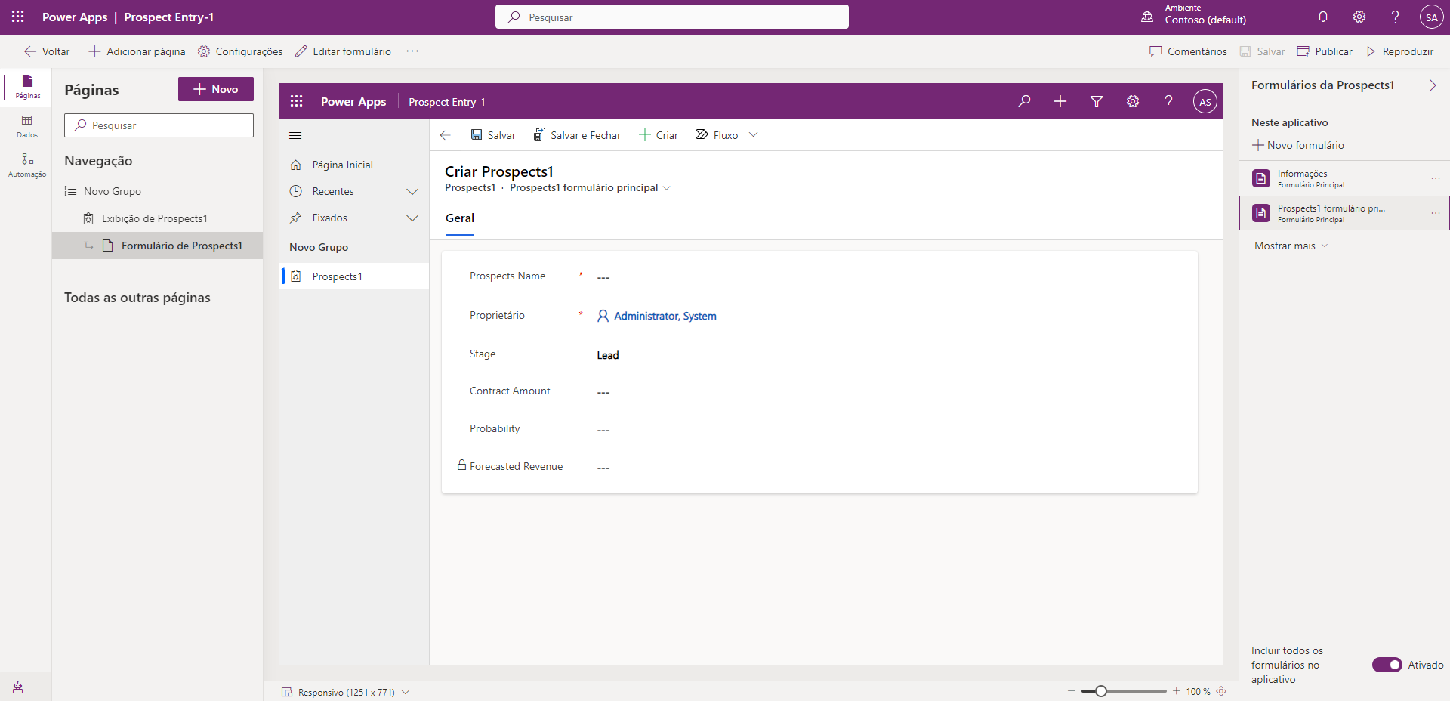Click the zoom slider handle
Viewport: 1450px width, 701px height.
point(1101,691)
